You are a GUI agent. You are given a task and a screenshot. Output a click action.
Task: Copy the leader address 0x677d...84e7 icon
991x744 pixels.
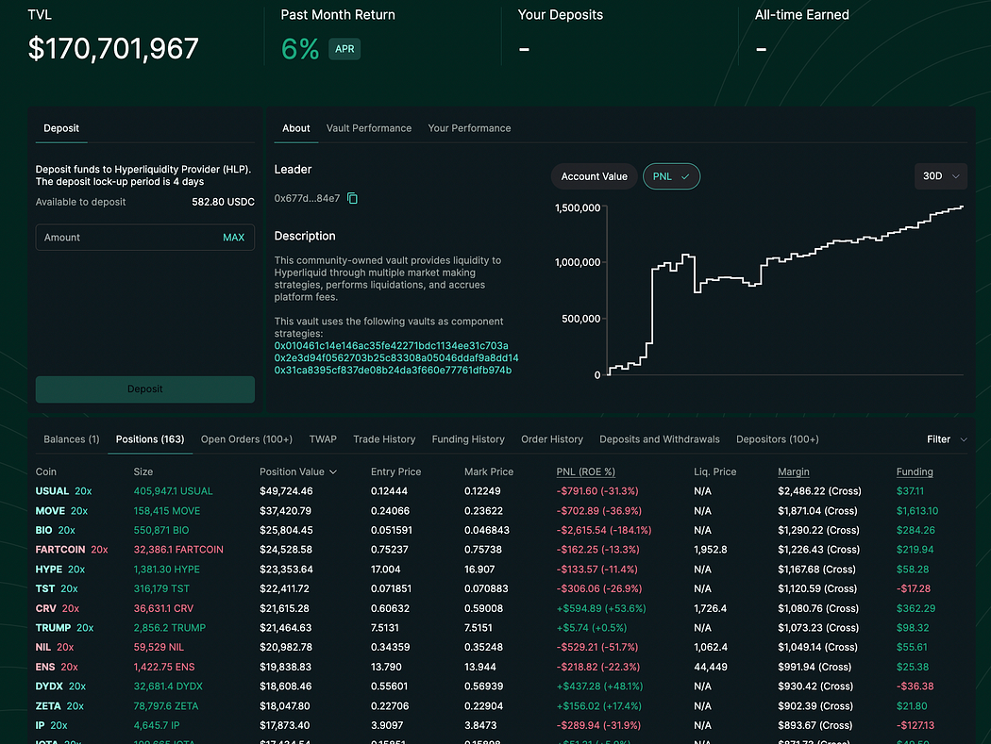[353, 198]
